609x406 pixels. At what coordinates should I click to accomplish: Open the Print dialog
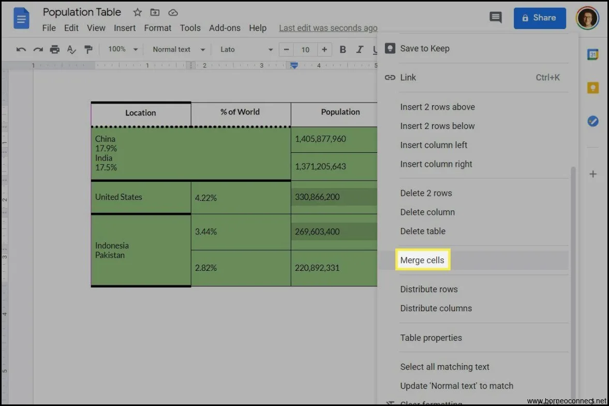(x=54, y=49)
